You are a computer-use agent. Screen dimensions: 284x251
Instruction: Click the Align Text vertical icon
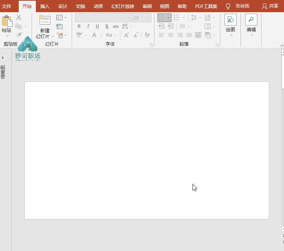[x=207, y=26]
